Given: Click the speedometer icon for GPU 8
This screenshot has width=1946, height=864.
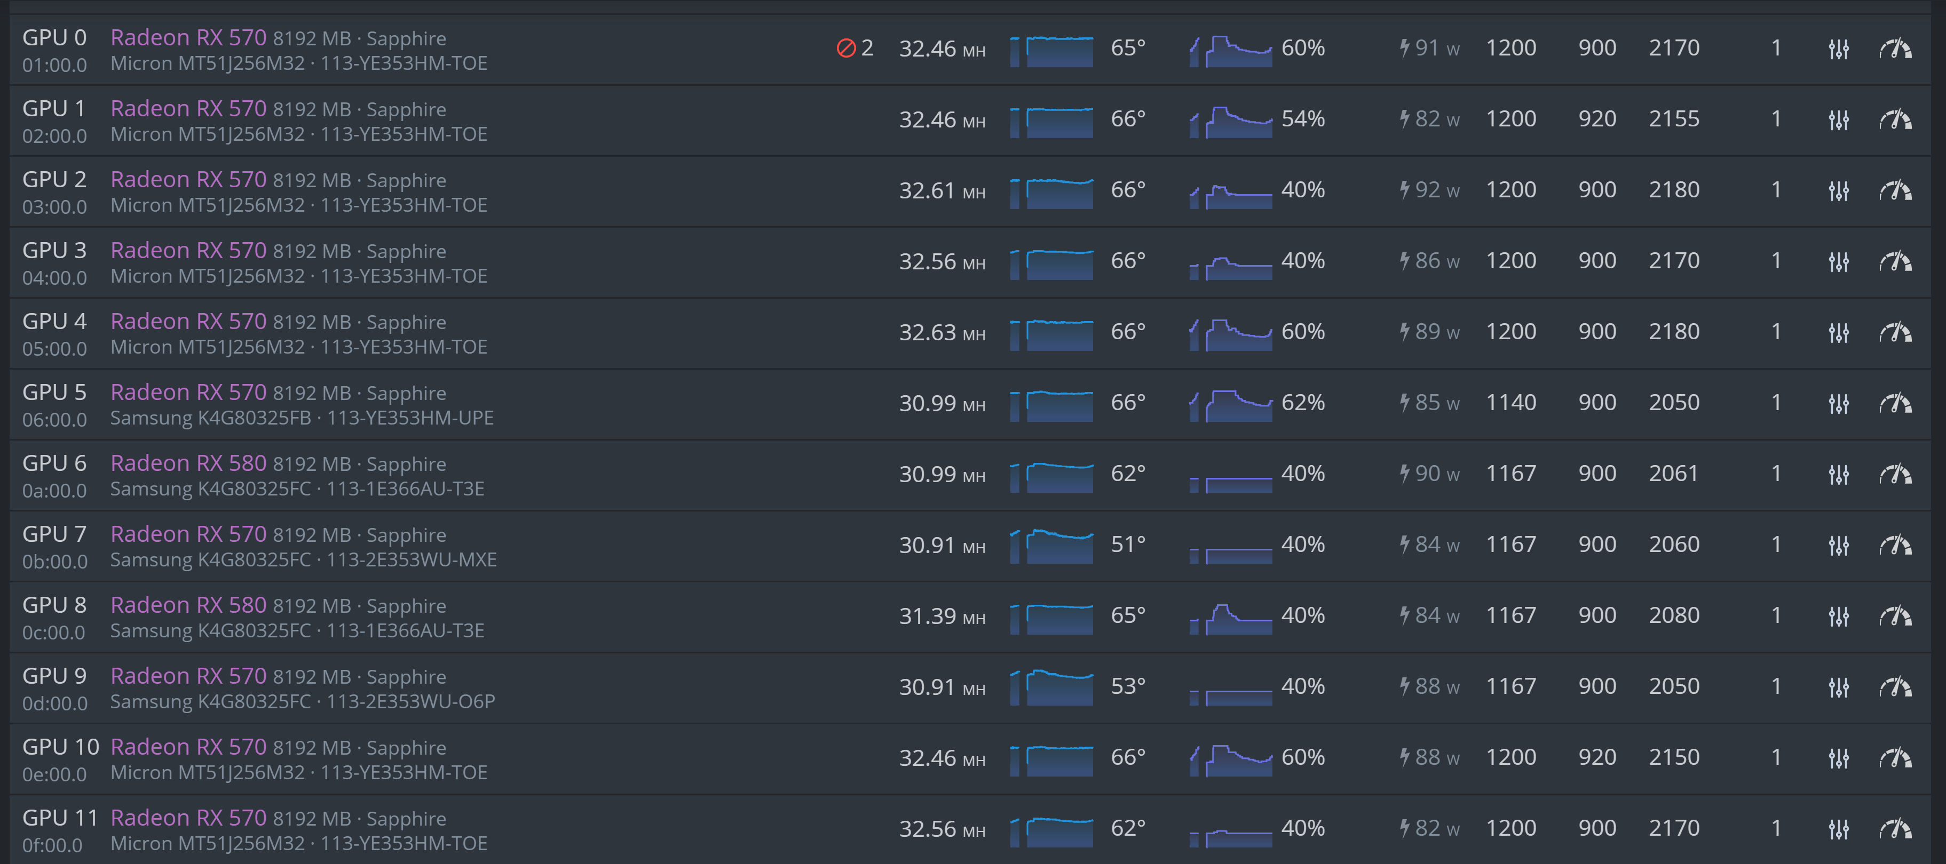Looking at the screenshot, I should tap(1895, 617).
